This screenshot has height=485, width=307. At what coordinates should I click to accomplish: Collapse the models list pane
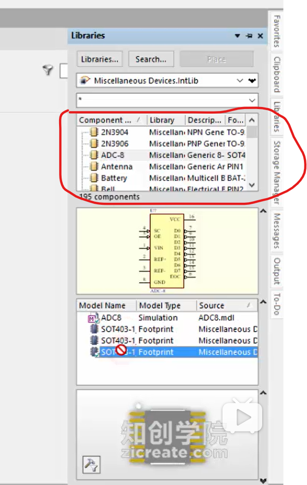point(263,302)
